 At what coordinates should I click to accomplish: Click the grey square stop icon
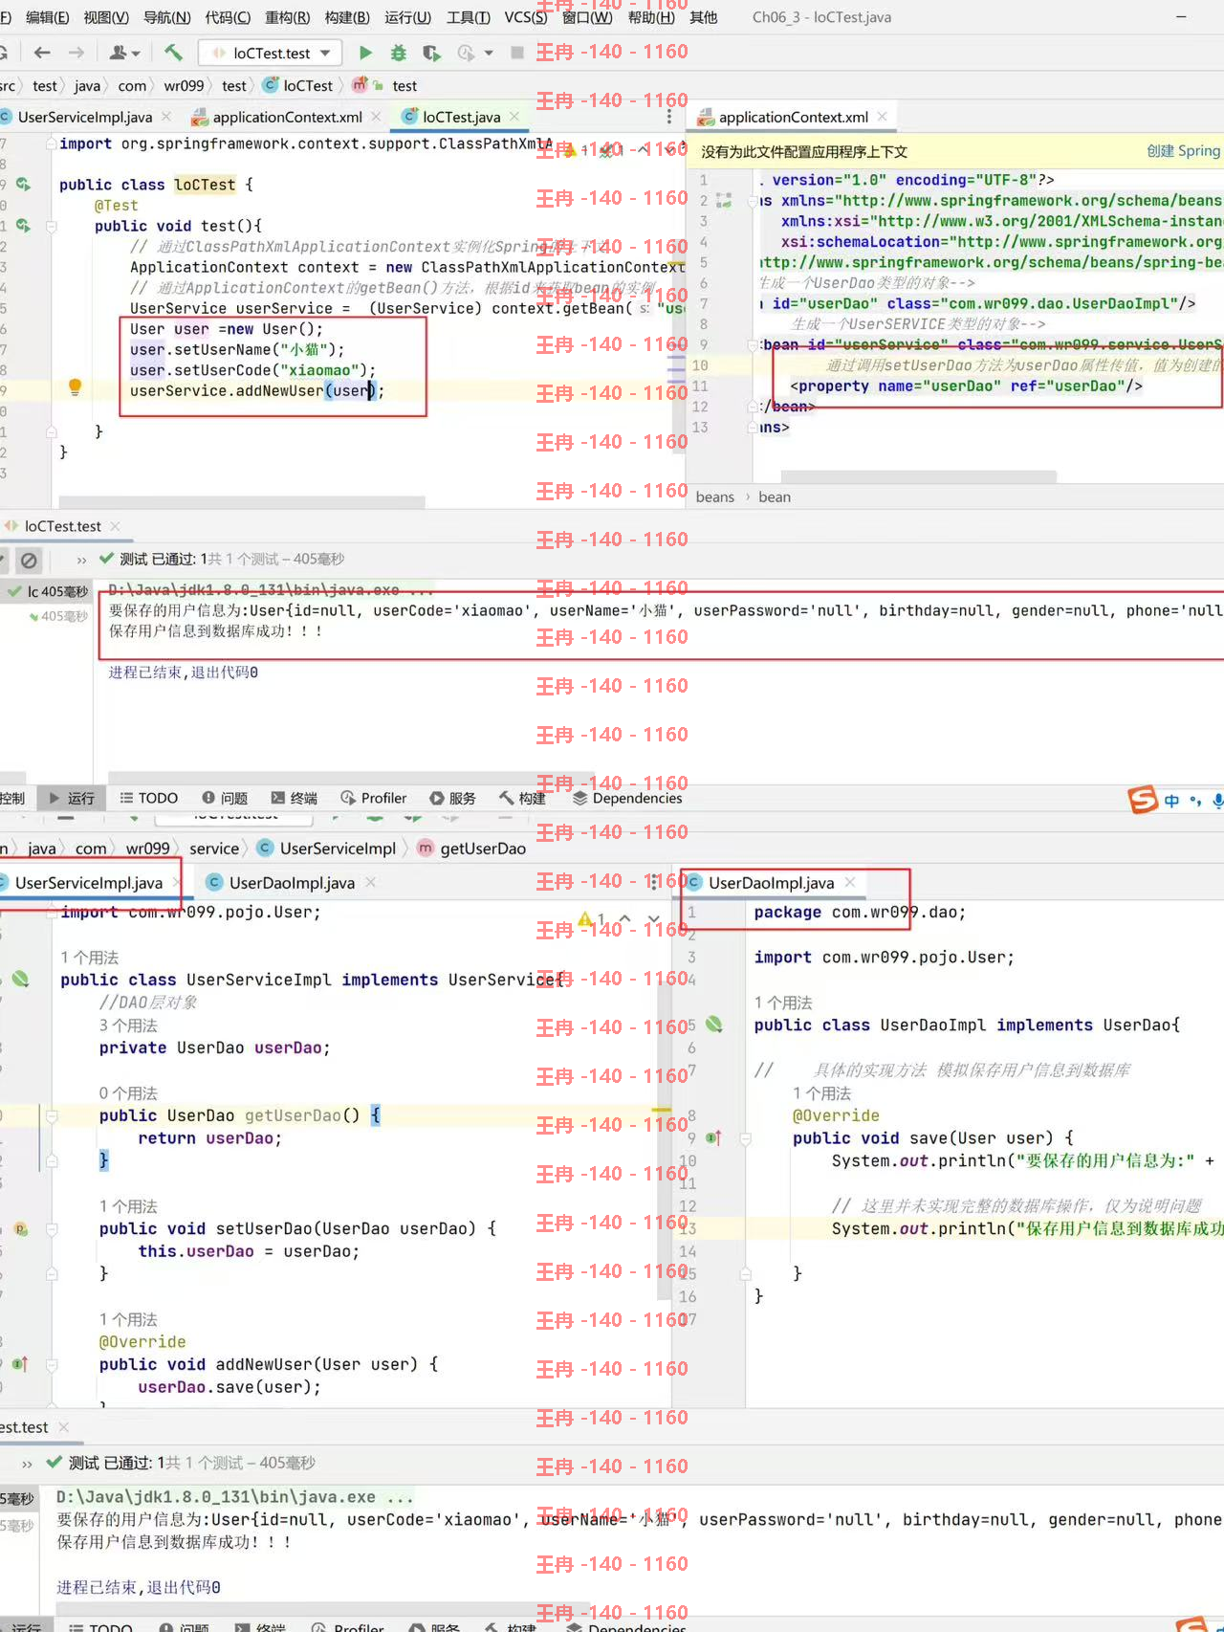coord(517,53)
